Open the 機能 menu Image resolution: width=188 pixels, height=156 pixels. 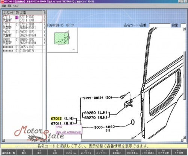tap(3, 6)
